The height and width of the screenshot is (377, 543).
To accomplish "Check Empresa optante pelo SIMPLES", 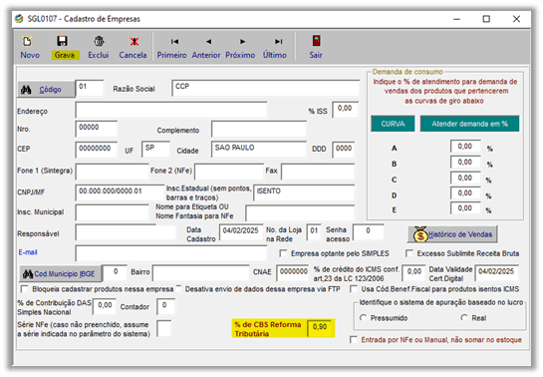I will tap(283, 253).
